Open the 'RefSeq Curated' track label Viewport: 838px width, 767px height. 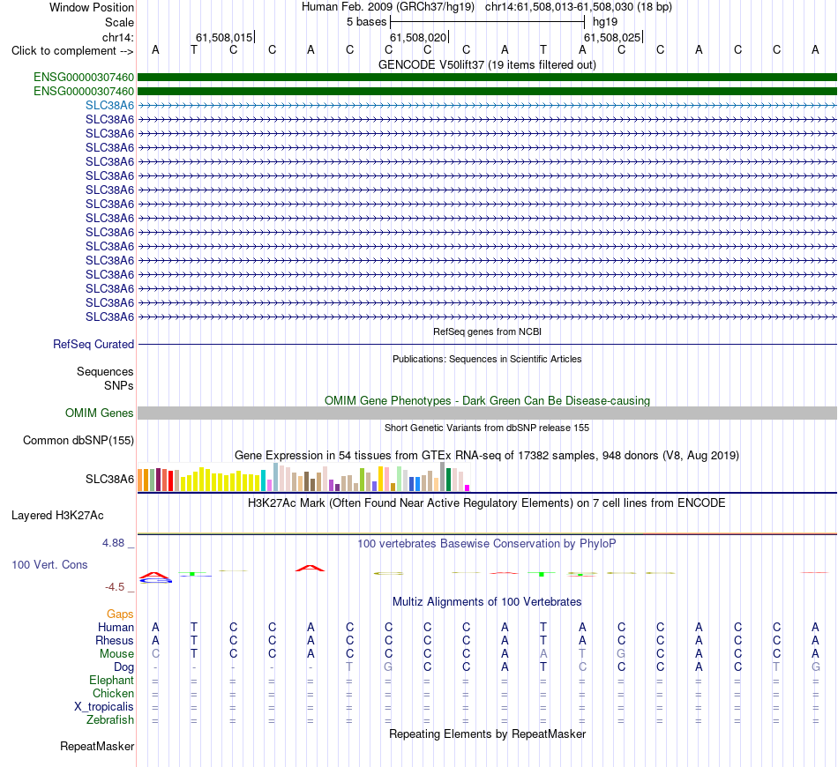(x=94, y=345)
